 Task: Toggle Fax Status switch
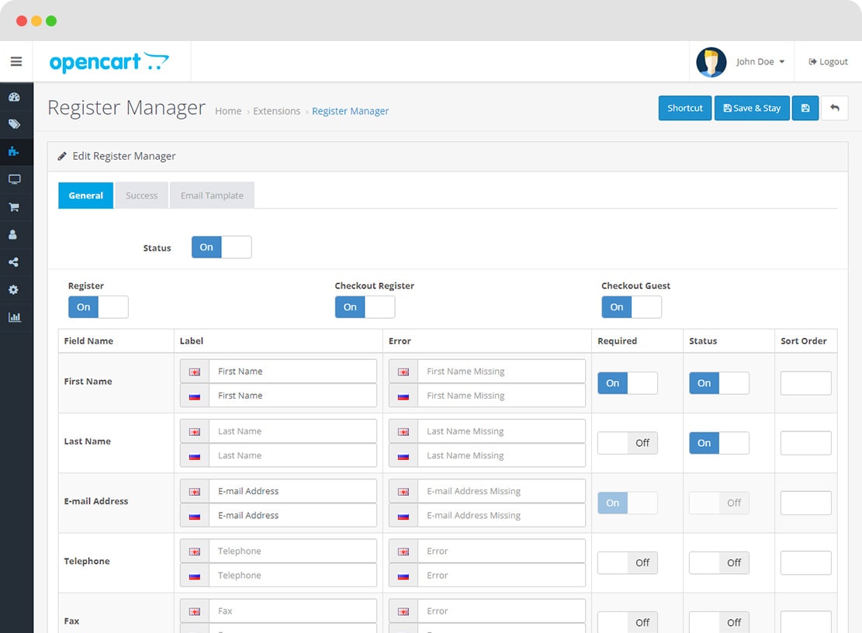(x=719, y=623)
